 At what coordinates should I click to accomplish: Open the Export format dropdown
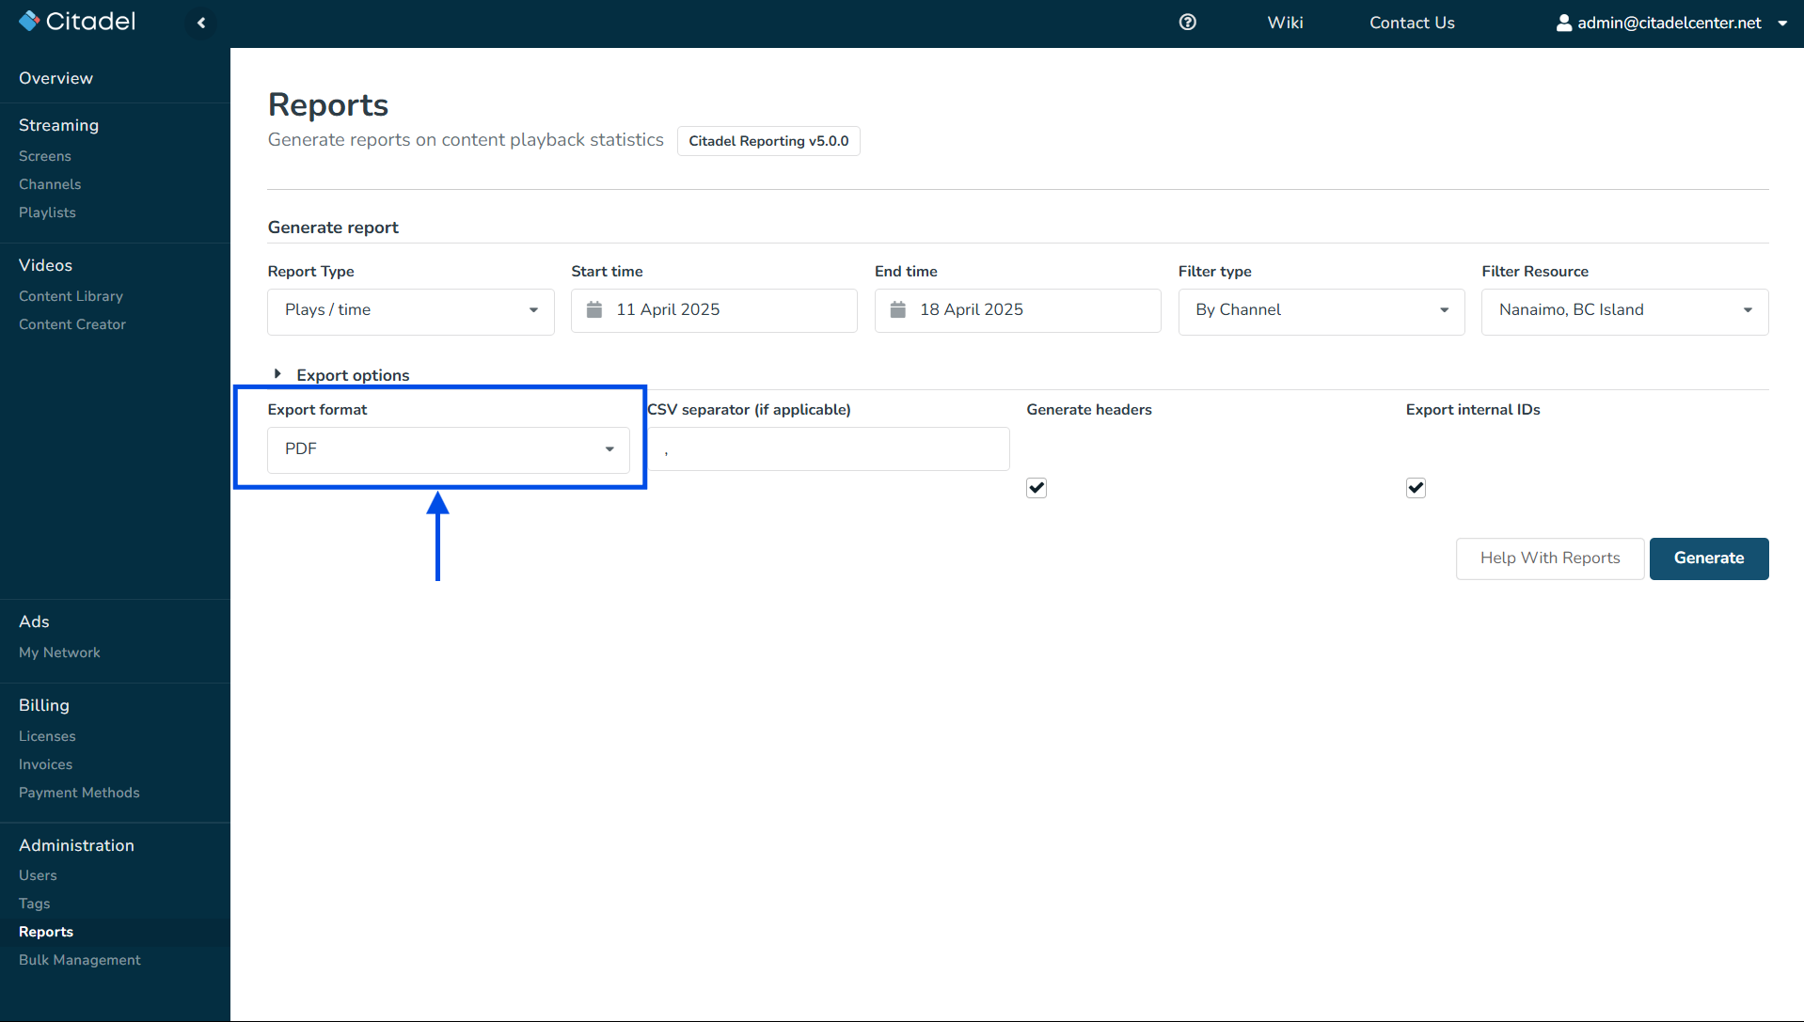pyautogui.click(x=449, y=450)
